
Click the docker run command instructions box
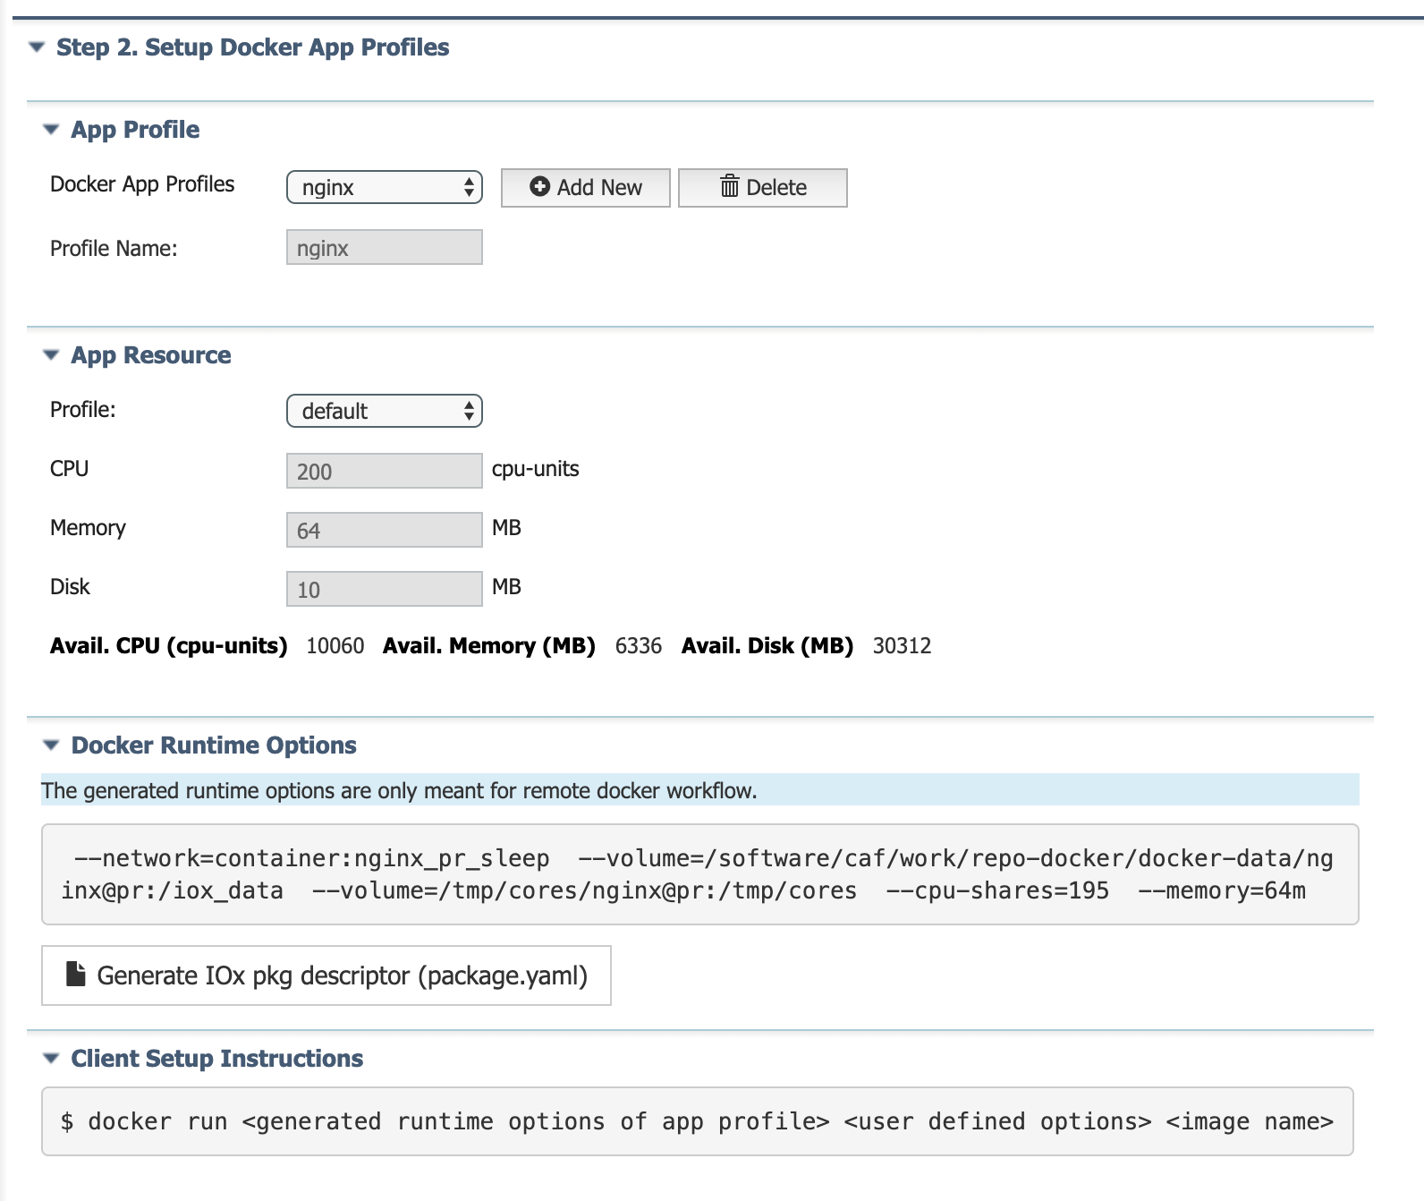(698, 1121)
